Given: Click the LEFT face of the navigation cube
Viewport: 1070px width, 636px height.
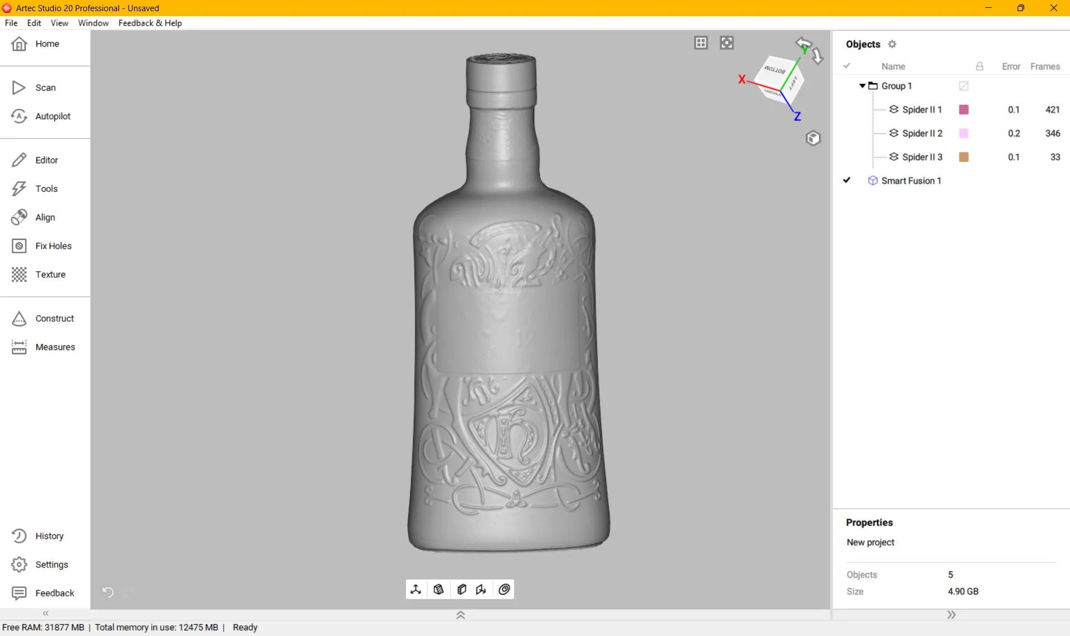Looking at the screenshot, I should (x=793, y=83).
